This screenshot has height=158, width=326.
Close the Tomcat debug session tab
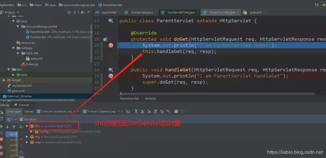point(31,105)
